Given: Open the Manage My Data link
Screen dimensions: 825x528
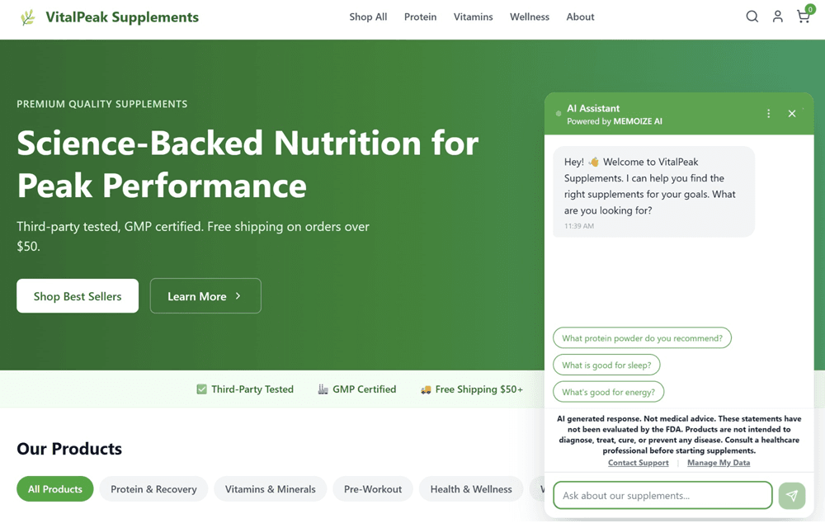Looking at the screenshot, I should (x=719, y=462).
